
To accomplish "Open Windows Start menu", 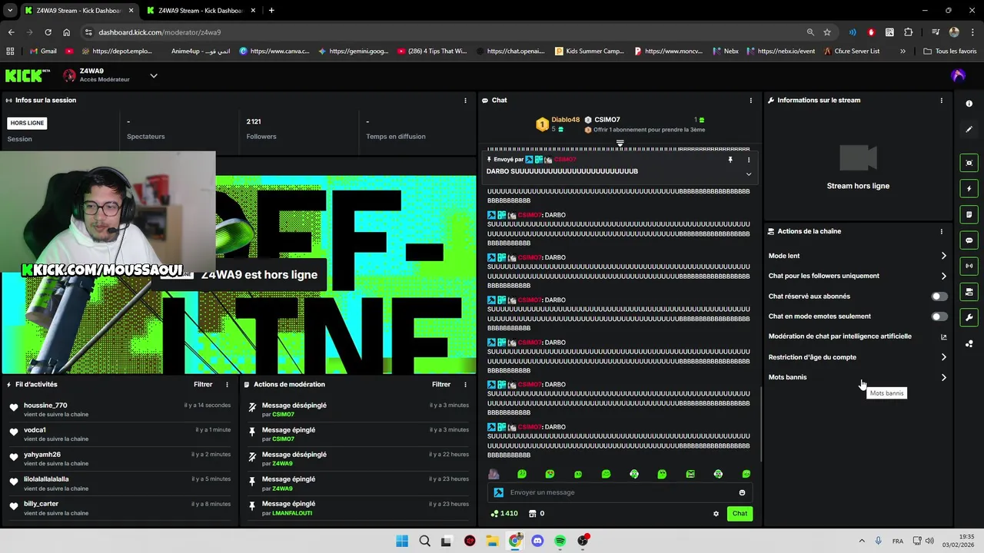I will click(402, 541).
